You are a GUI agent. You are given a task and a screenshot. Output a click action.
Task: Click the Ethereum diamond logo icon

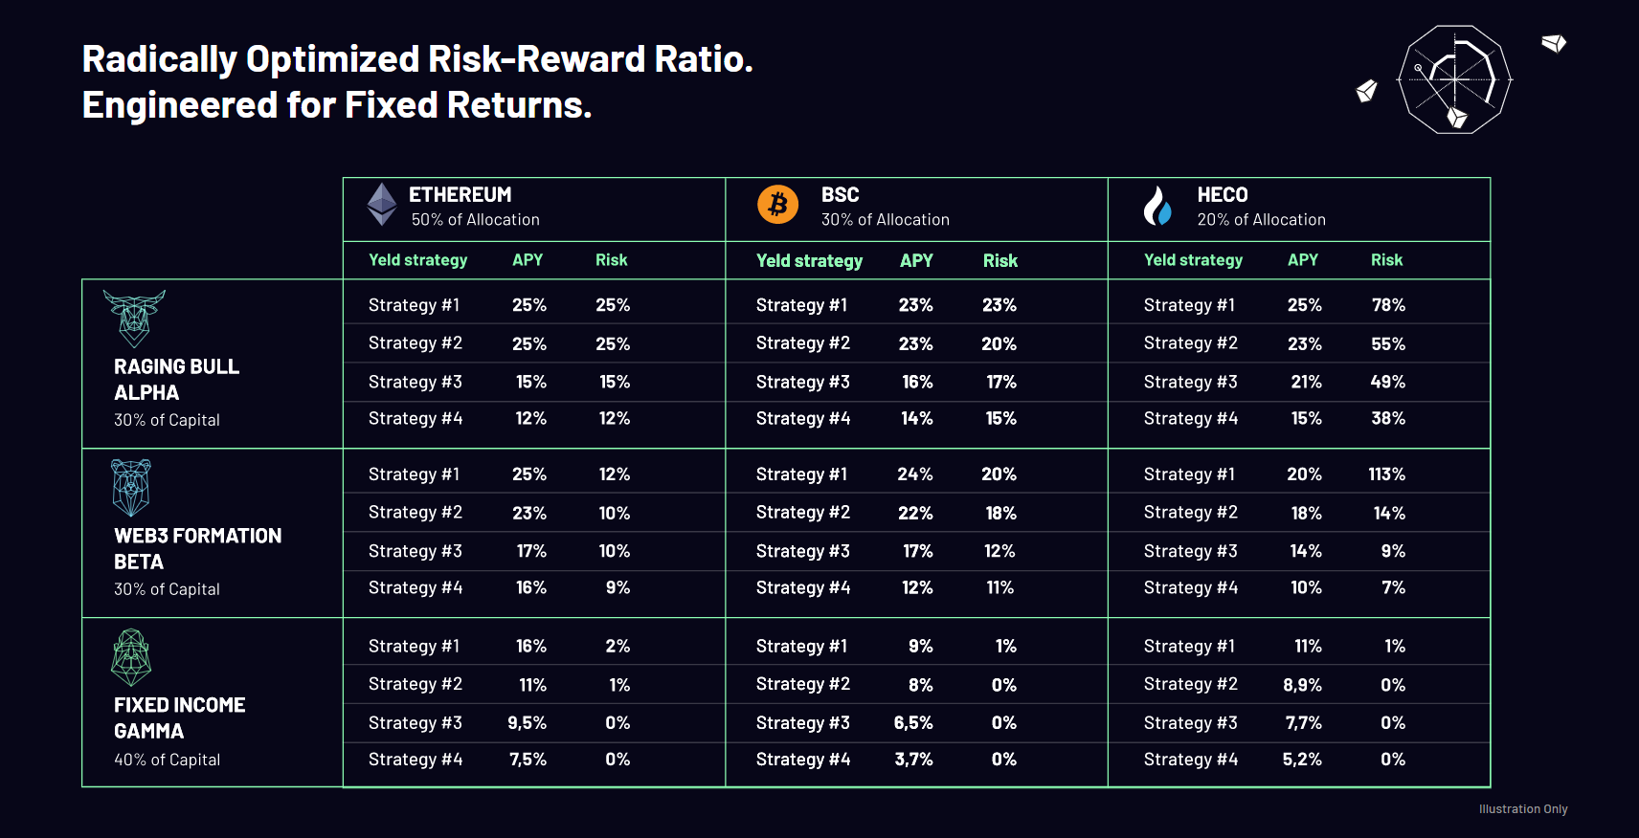(x=382, y=204)
